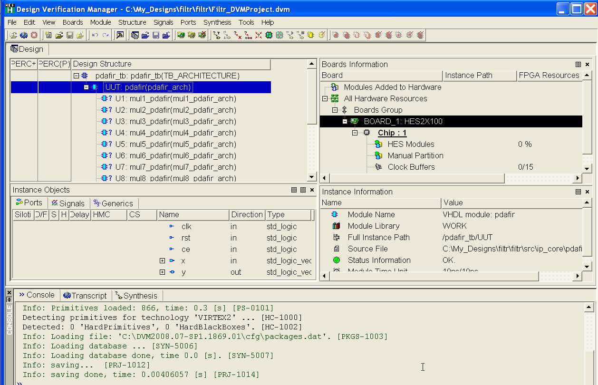Click the blue gear toolbar icon
The image size is (598, 385).
click(x=23, y=35)
